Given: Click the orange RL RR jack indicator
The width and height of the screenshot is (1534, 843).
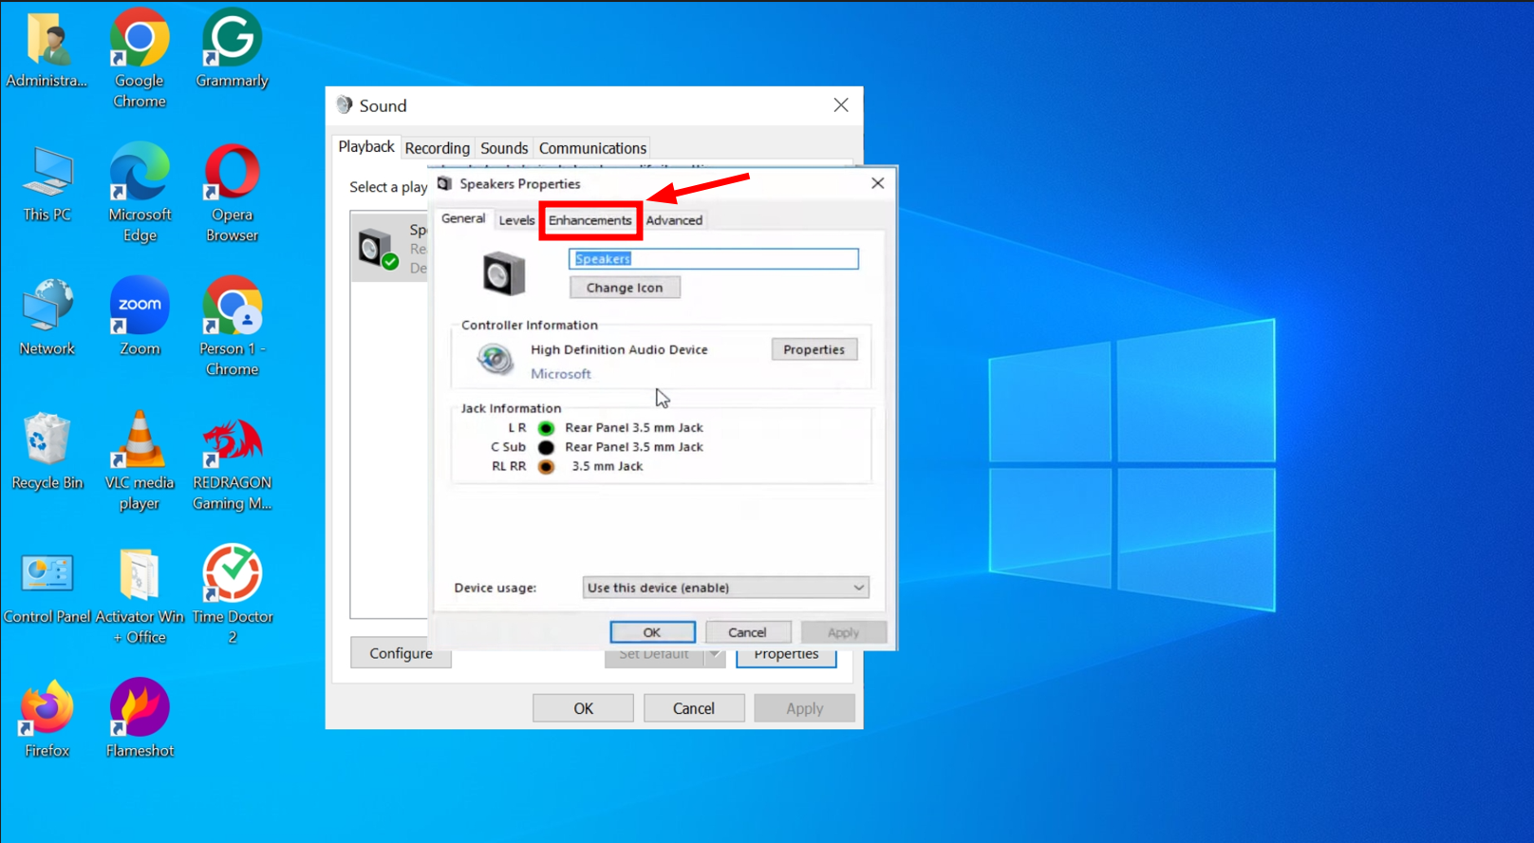Looking at the screenshot, I should click(x=546, y=466).
